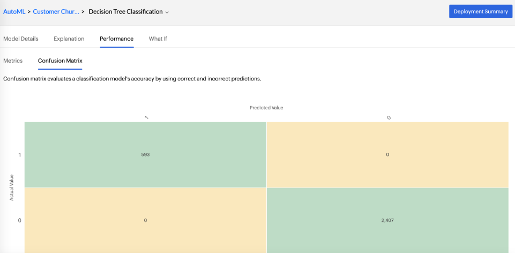515x253 pixels.
Task: Open the Customer Chur... breadcrumb link
Action: (56, 11)
